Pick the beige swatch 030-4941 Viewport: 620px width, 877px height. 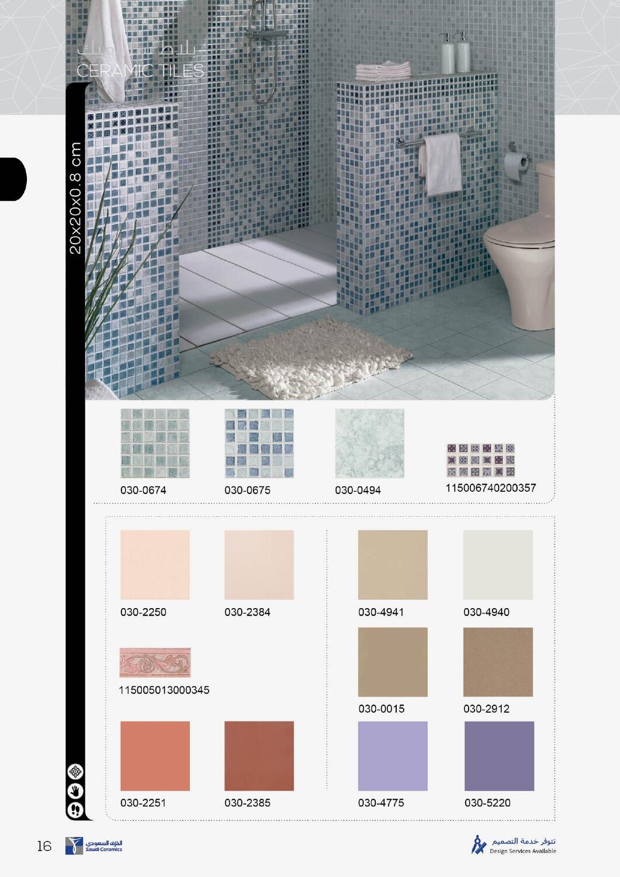point(393,565)
